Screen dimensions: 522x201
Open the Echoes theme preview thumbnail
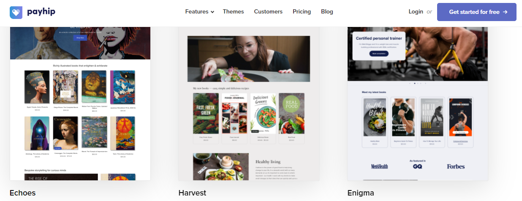(80, 104)
